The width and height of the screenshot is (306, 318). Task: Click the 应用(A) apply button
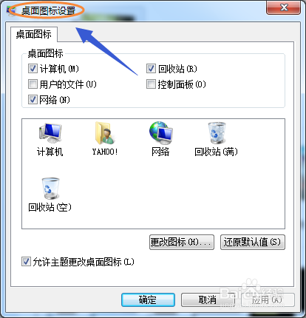click(268, 300)
